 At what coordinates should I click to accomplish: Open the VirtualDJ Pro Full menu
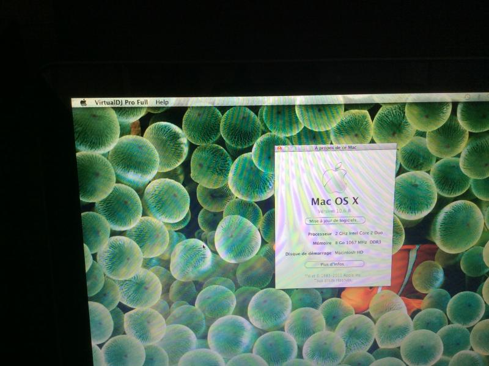[x=121, y=102]
